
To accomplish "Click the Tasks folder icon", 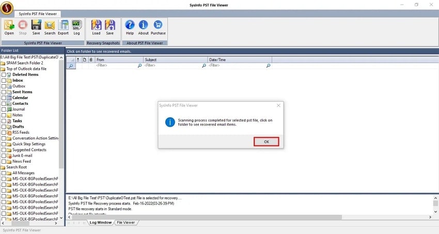I will coord(9,121).
